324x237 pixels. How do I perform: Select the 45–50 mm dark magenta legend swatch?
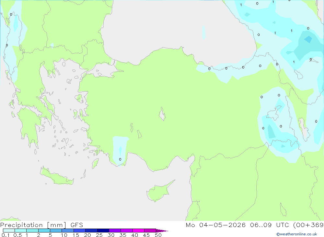click(x=150, y=231)
